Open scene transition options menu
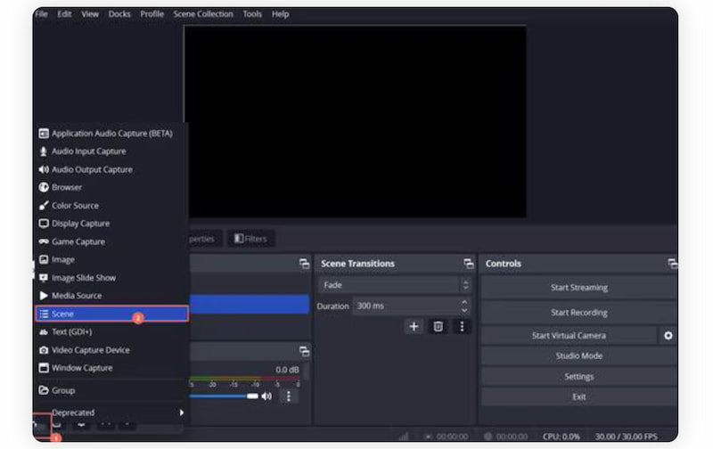Viewport: 713px width, 449px height. pyautogui.click(x=462, y=326)
